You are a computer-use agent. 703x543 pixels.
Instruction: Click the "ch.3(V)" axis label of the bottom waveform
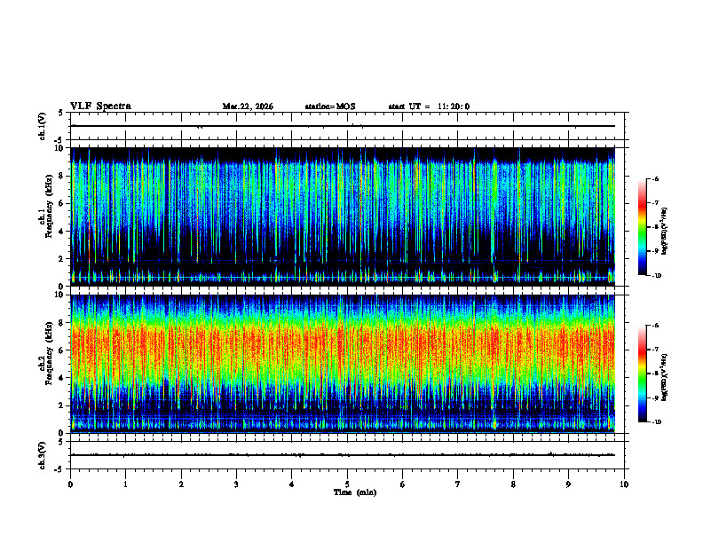43,455
